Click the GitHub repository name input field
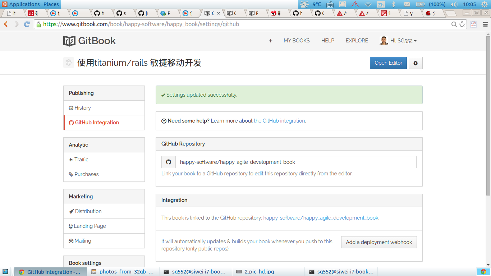The image size is (491, 276). click(x=296, y=162)
